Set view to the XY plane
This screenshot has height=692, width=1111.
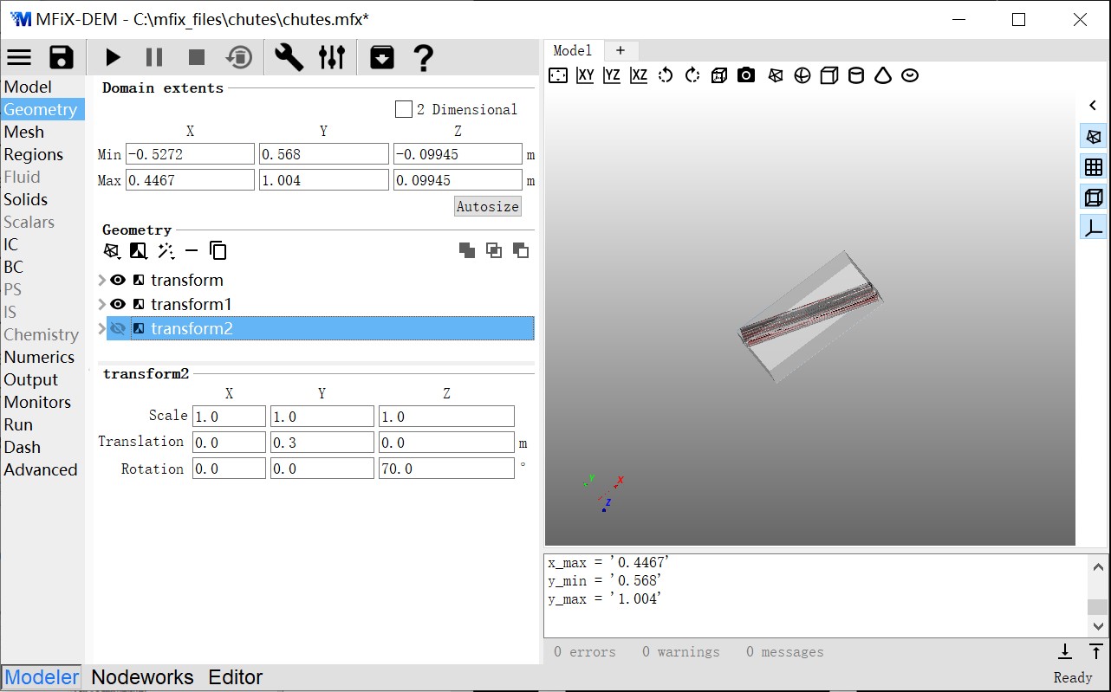point(585,75)
